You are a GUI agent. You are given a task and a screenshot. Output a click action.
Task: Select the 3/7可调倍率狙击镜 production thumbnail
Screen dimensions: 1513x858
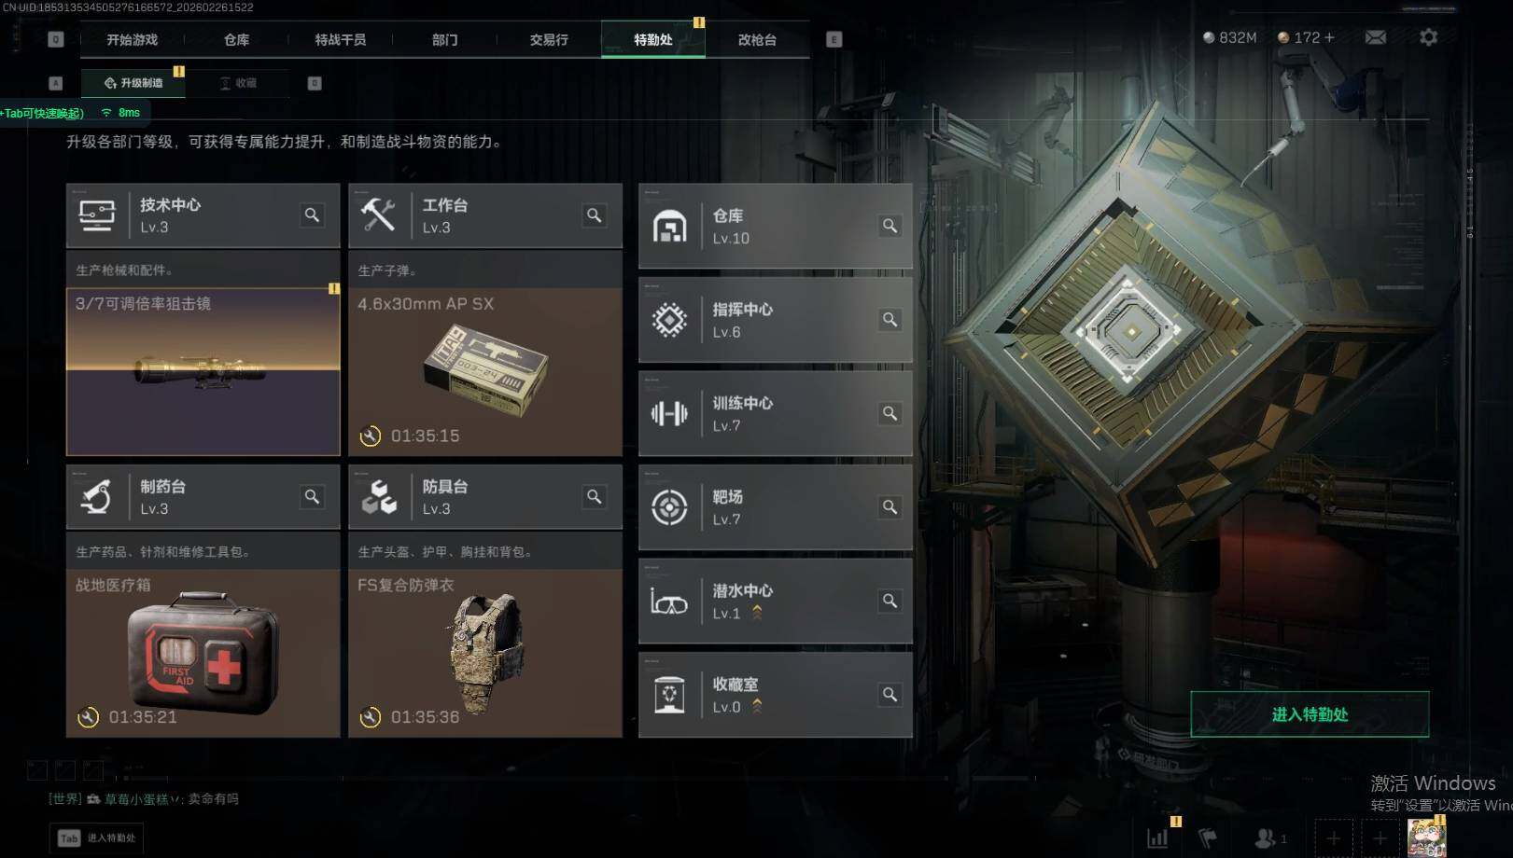click(203, 371)
